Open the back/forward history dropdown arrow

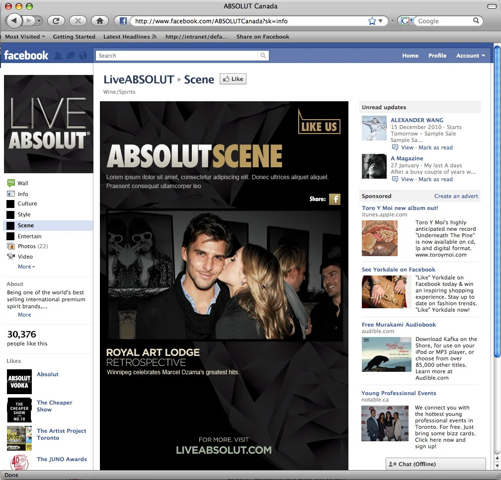39,21
